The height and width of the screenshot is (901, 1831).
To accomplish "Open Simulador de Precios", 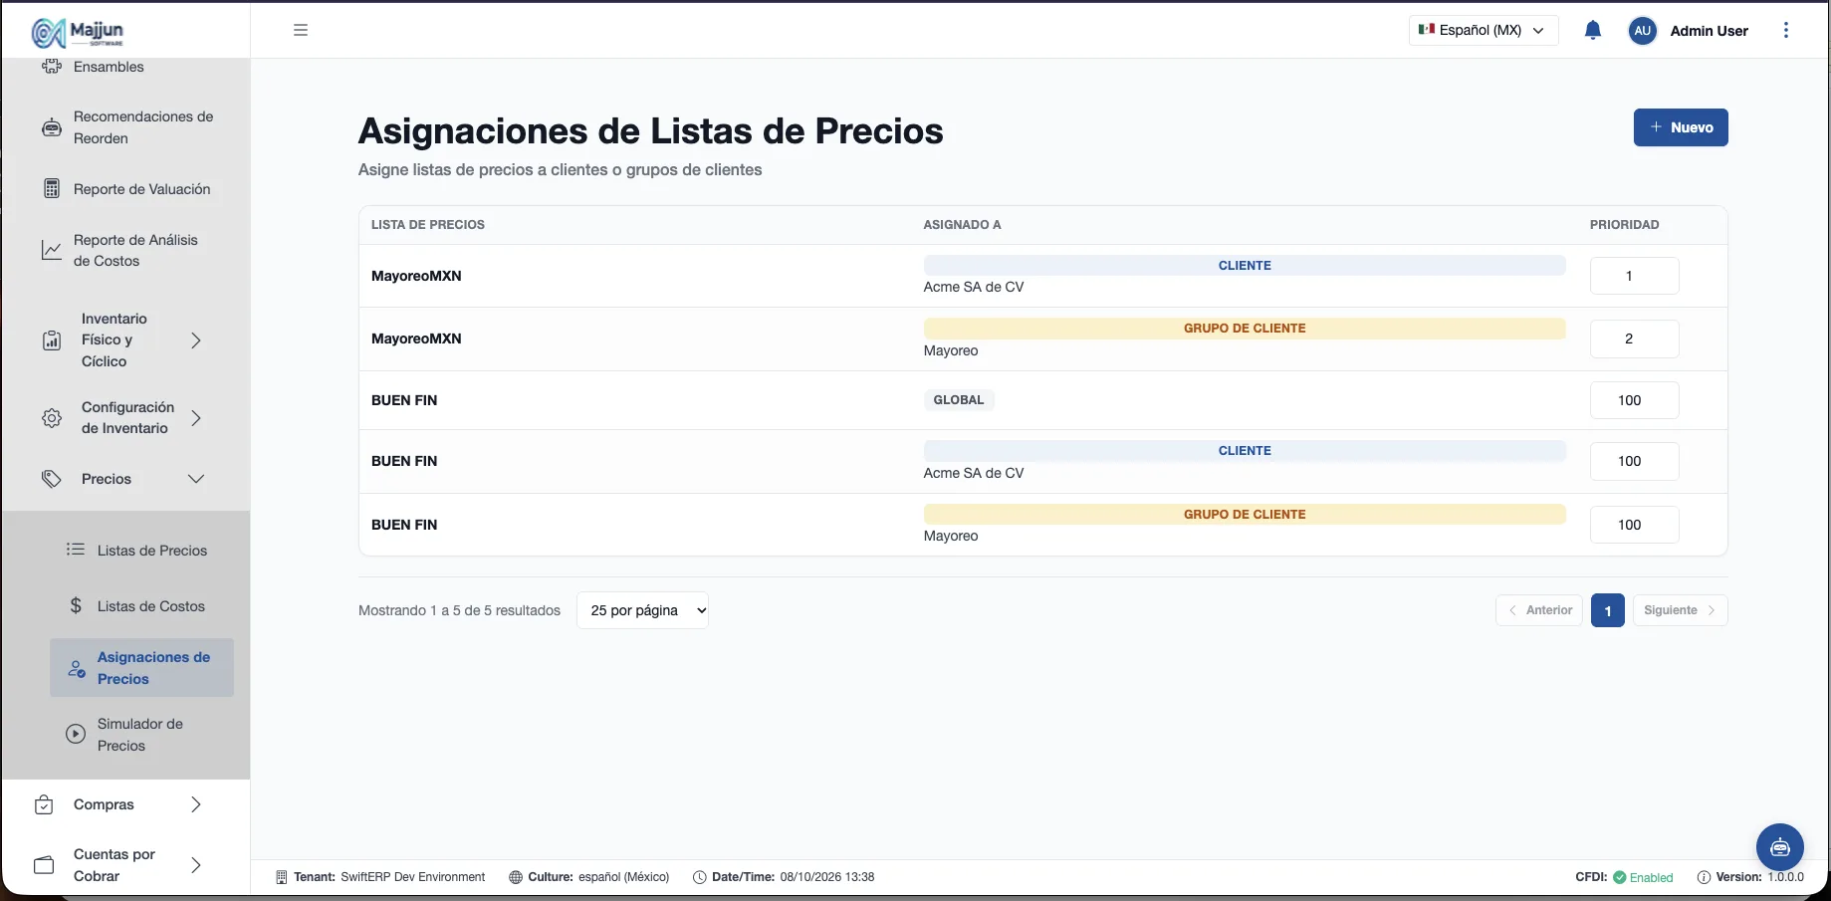I will point(140,735).
